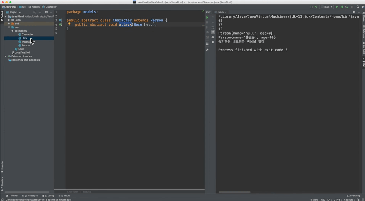The width and height of the screenshot is (365, 201).
Task: Toggle Structure side tool window
Action: tap(2, 184)
